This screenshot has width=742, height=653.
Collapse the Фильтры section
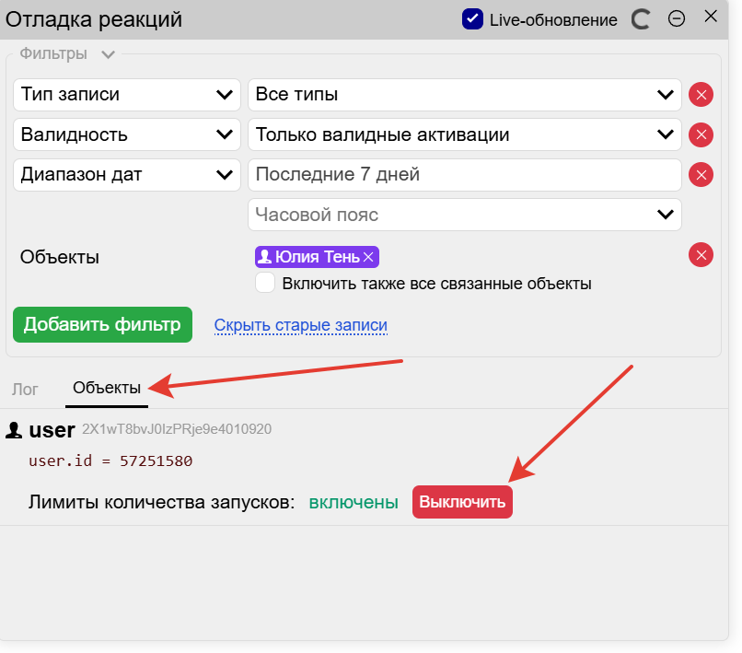tap(109, 55)
